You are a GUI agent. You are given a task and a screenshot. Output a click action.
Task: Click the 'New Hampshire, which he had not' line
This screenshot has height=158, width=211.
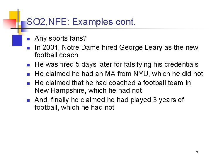coord(88,90)
